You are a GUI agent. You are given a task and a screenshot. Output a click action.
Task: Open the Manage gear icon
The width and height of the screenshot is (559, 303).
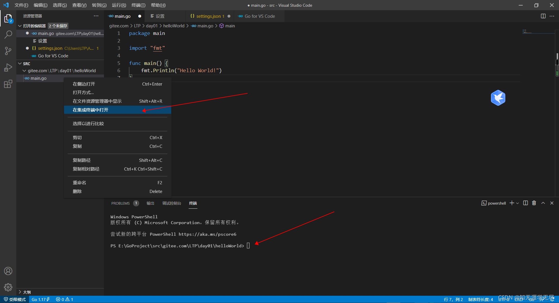[8, 287]
